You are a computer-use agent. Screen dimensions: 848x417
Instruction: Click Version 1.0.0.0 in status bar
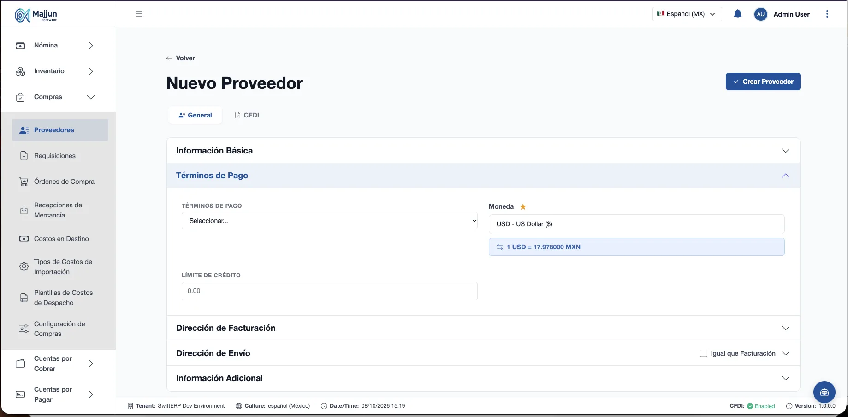click(811, 406)
